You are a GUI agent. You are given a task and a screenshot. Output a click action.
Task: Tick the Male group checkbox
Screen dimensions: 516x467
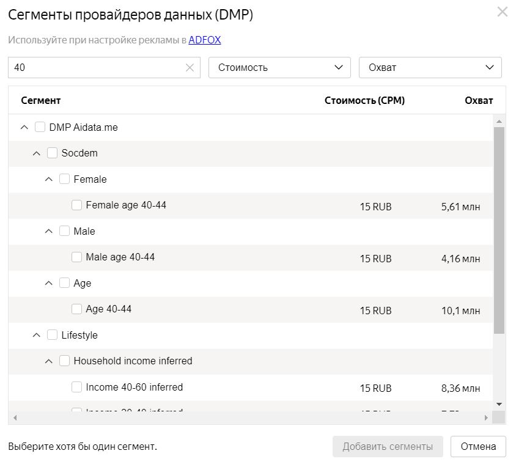64,231
